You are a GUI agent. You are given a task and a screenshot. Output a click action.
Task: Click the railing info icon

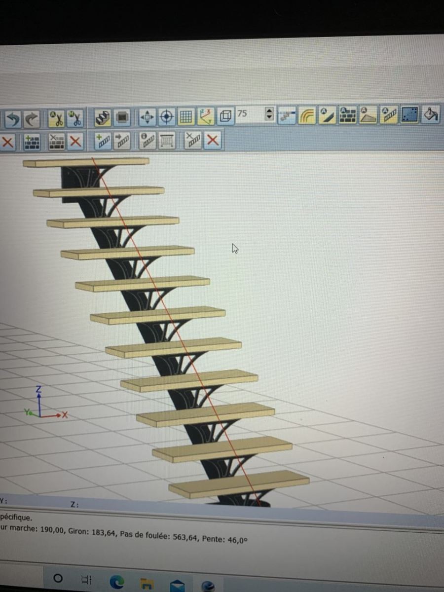pos(147,141)
